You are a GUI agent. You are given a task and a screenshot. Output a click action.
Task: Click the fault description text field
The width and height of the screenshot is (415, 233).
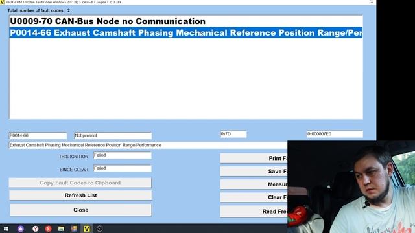148,145
